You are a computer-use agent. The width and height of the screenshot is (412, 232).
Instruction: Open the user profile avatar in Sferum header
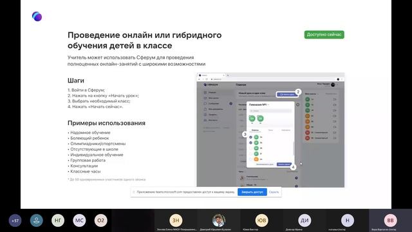pyautogui.click(x=333, y=84)
